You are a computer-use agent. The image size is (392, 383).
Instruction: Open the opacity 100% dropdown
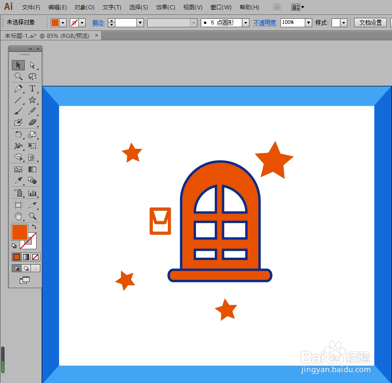click(309, 23)
